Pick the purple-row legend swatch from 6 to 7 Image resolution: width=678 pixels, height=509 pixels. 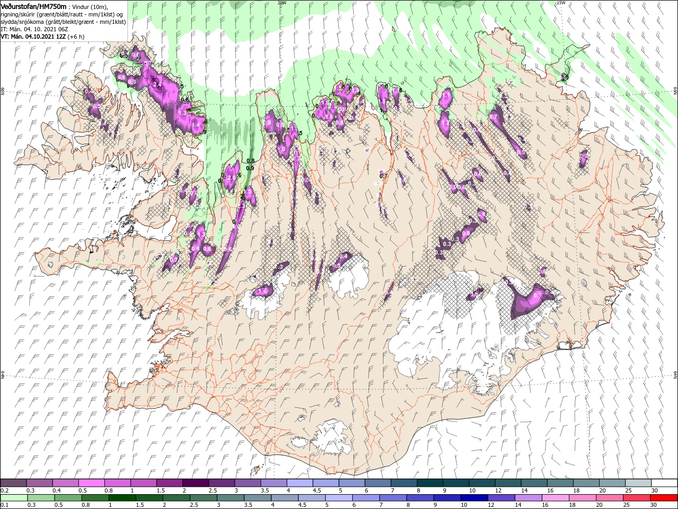pyautogui.click(x=377, y=483)
